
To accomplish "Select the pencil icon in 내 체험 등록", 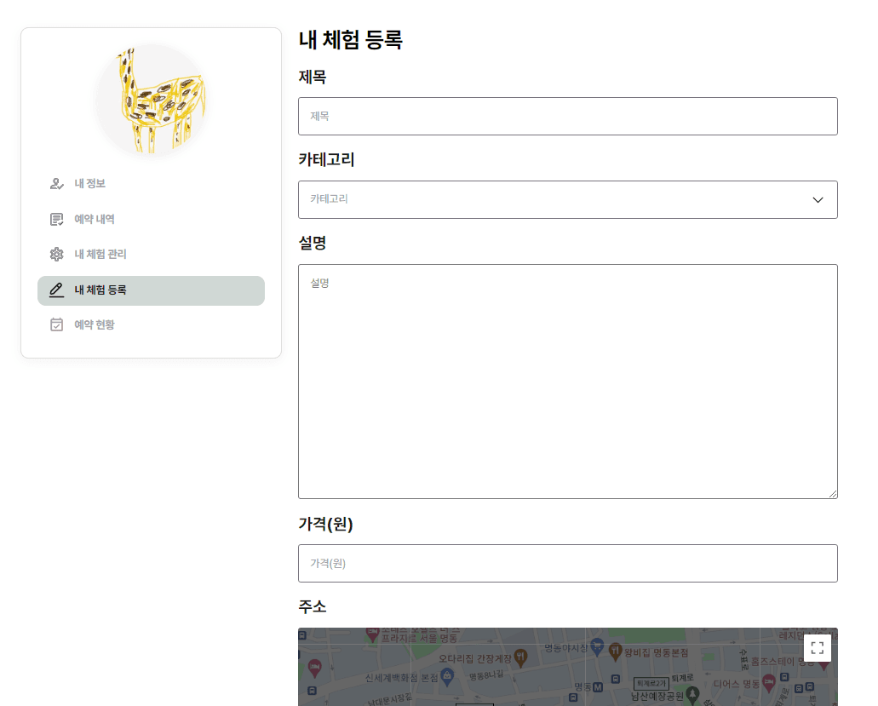I will 55,290.
